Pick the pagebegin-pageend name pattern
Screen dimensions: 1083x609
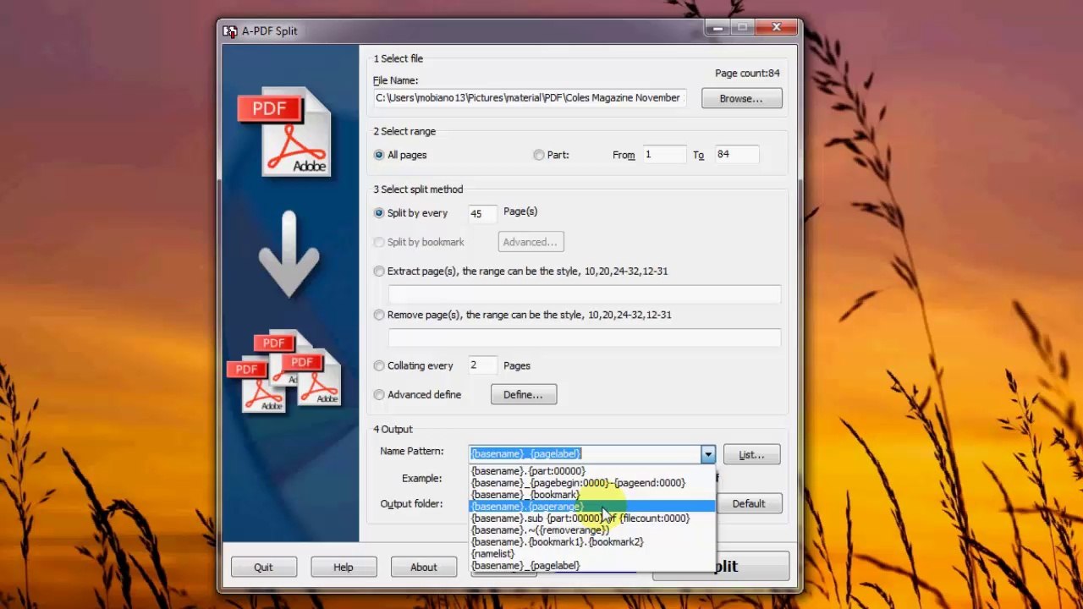pyautogui.click(x=592, y=483)
